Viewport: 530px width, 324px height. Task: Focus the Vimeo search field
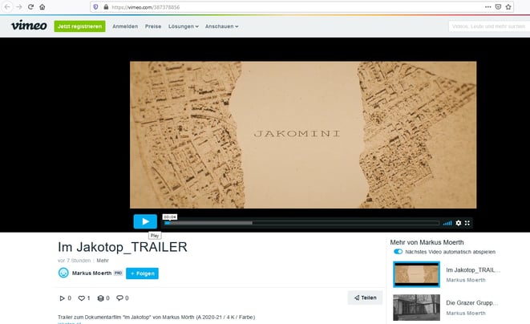pos(489,26)
